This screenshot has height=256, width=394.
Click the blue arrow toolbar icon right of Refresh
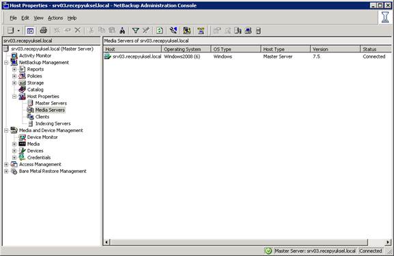(173, 31)
